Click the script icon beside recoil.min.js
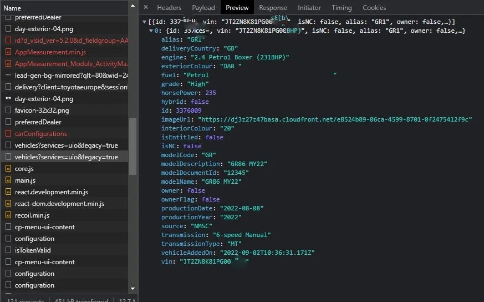The height and width of the screenshot is (302, 484). pyautogui.click(x=8, y=215)
